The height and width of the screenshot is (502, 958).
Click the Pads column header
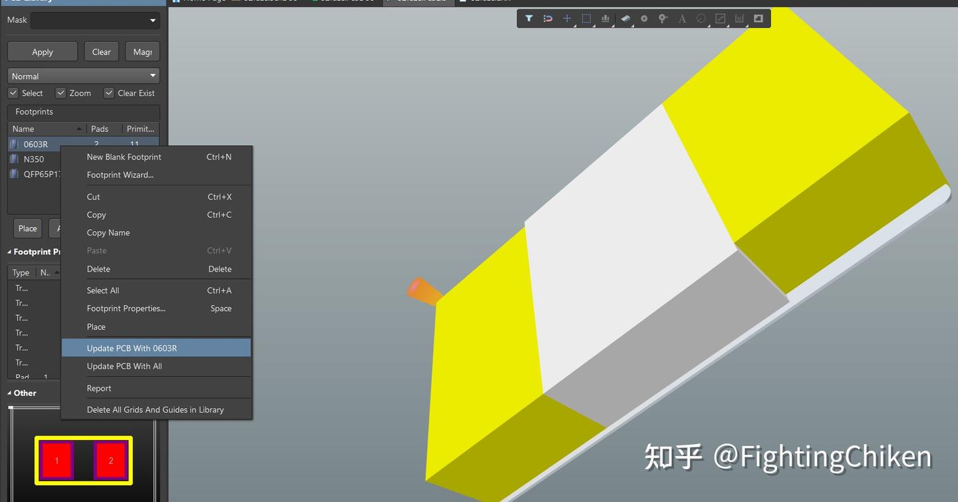coord(104,128)
